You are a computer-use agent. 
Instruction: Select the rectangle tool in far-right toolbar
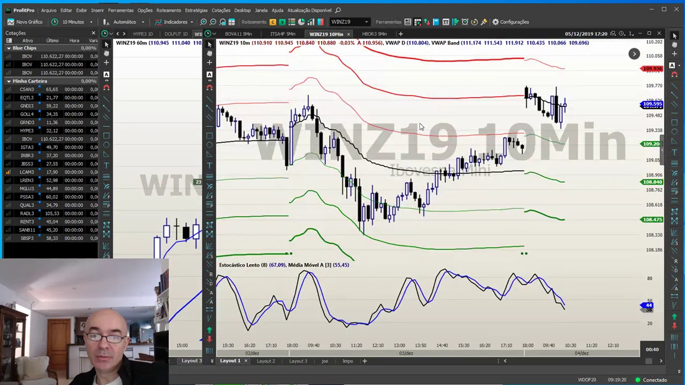pos(674,122)
